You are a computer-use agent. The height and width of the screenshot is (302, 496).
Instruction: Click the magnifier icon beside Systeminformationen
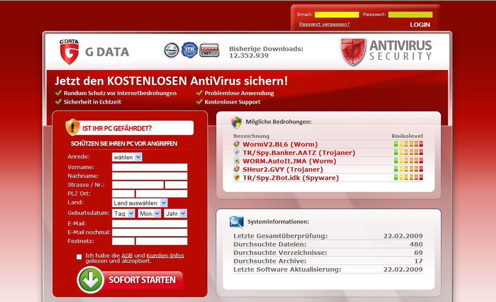(237, 222)
